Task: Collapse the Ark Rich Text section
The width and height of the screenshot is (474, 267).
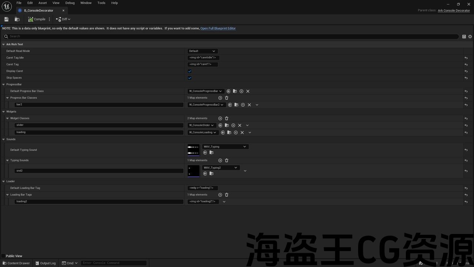Action: (3, 44)
